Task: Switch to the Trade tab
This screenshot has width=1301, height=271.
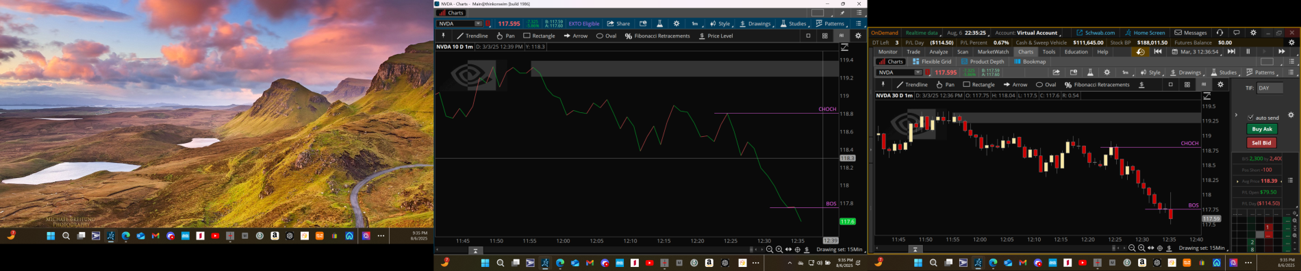Action: coord(913,52)
